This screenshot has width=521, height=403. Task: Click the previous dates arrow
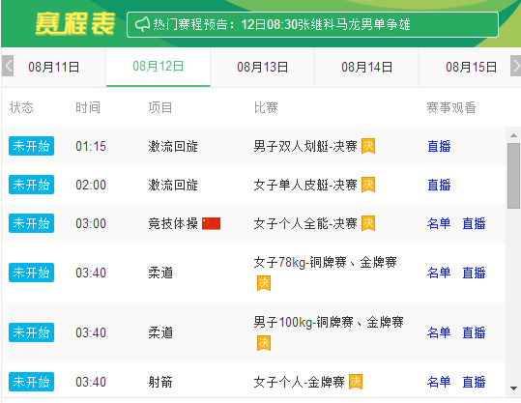[x=8, y=66]
